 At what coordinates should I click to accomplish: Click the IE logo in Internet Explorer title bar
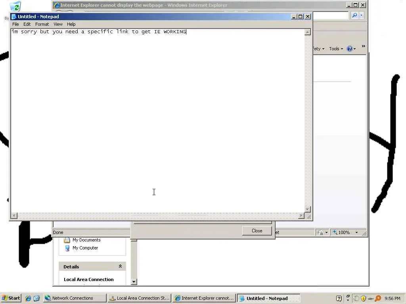pos(57,5)
